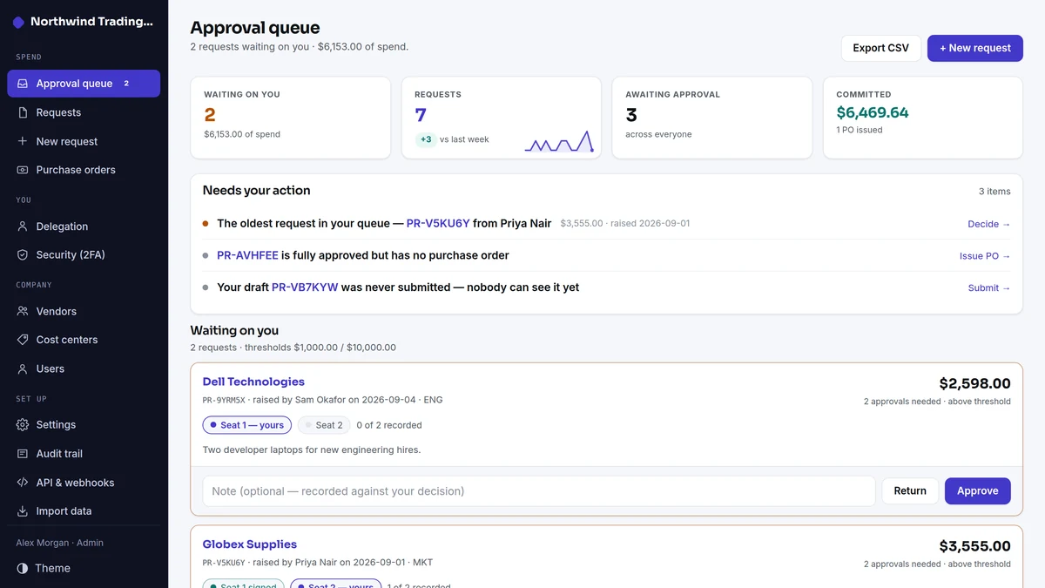Click the 0 of 2 recorded text
The height and width of the screenshot is (588, 1045).
click(x=389, y=425)
